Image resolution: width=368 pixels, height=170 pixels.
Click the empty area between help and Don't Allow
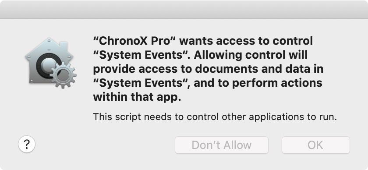pyautogui.click(x=105, y=145)
